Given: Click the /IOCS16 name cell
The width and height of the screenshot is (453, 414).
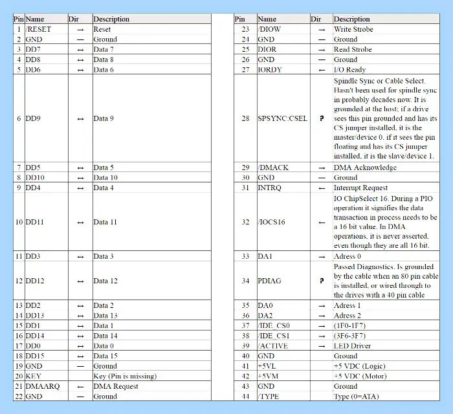Looking at the screenshot, I should pyautogui.click(x=283, y=222).
